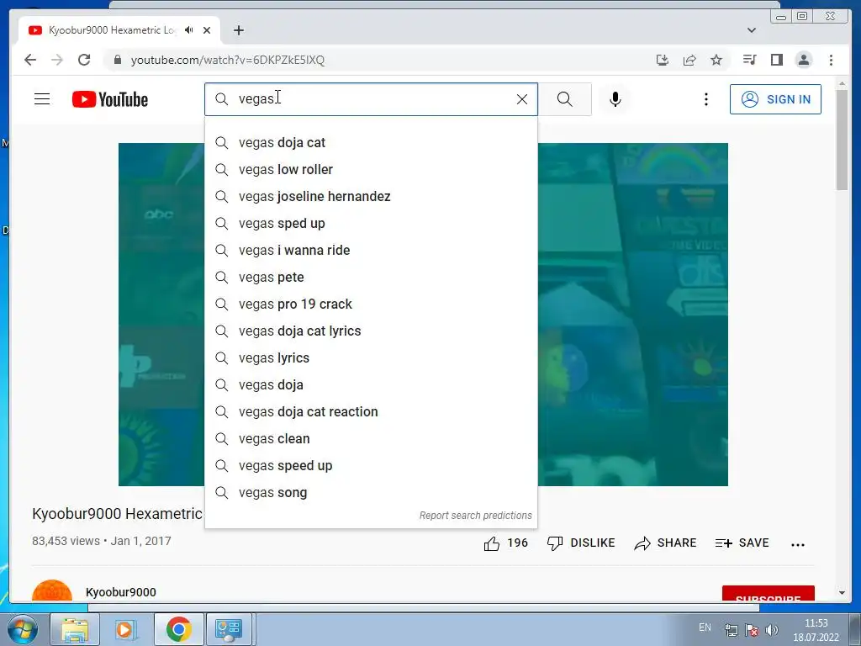Click inside the YouTube search field
Viewport: 861px width, 646px height.
(371, 99)
